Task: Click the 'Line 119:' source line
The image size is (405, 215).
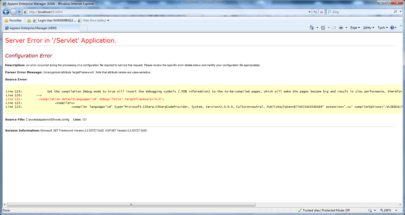Action: (x=204, y=91)
